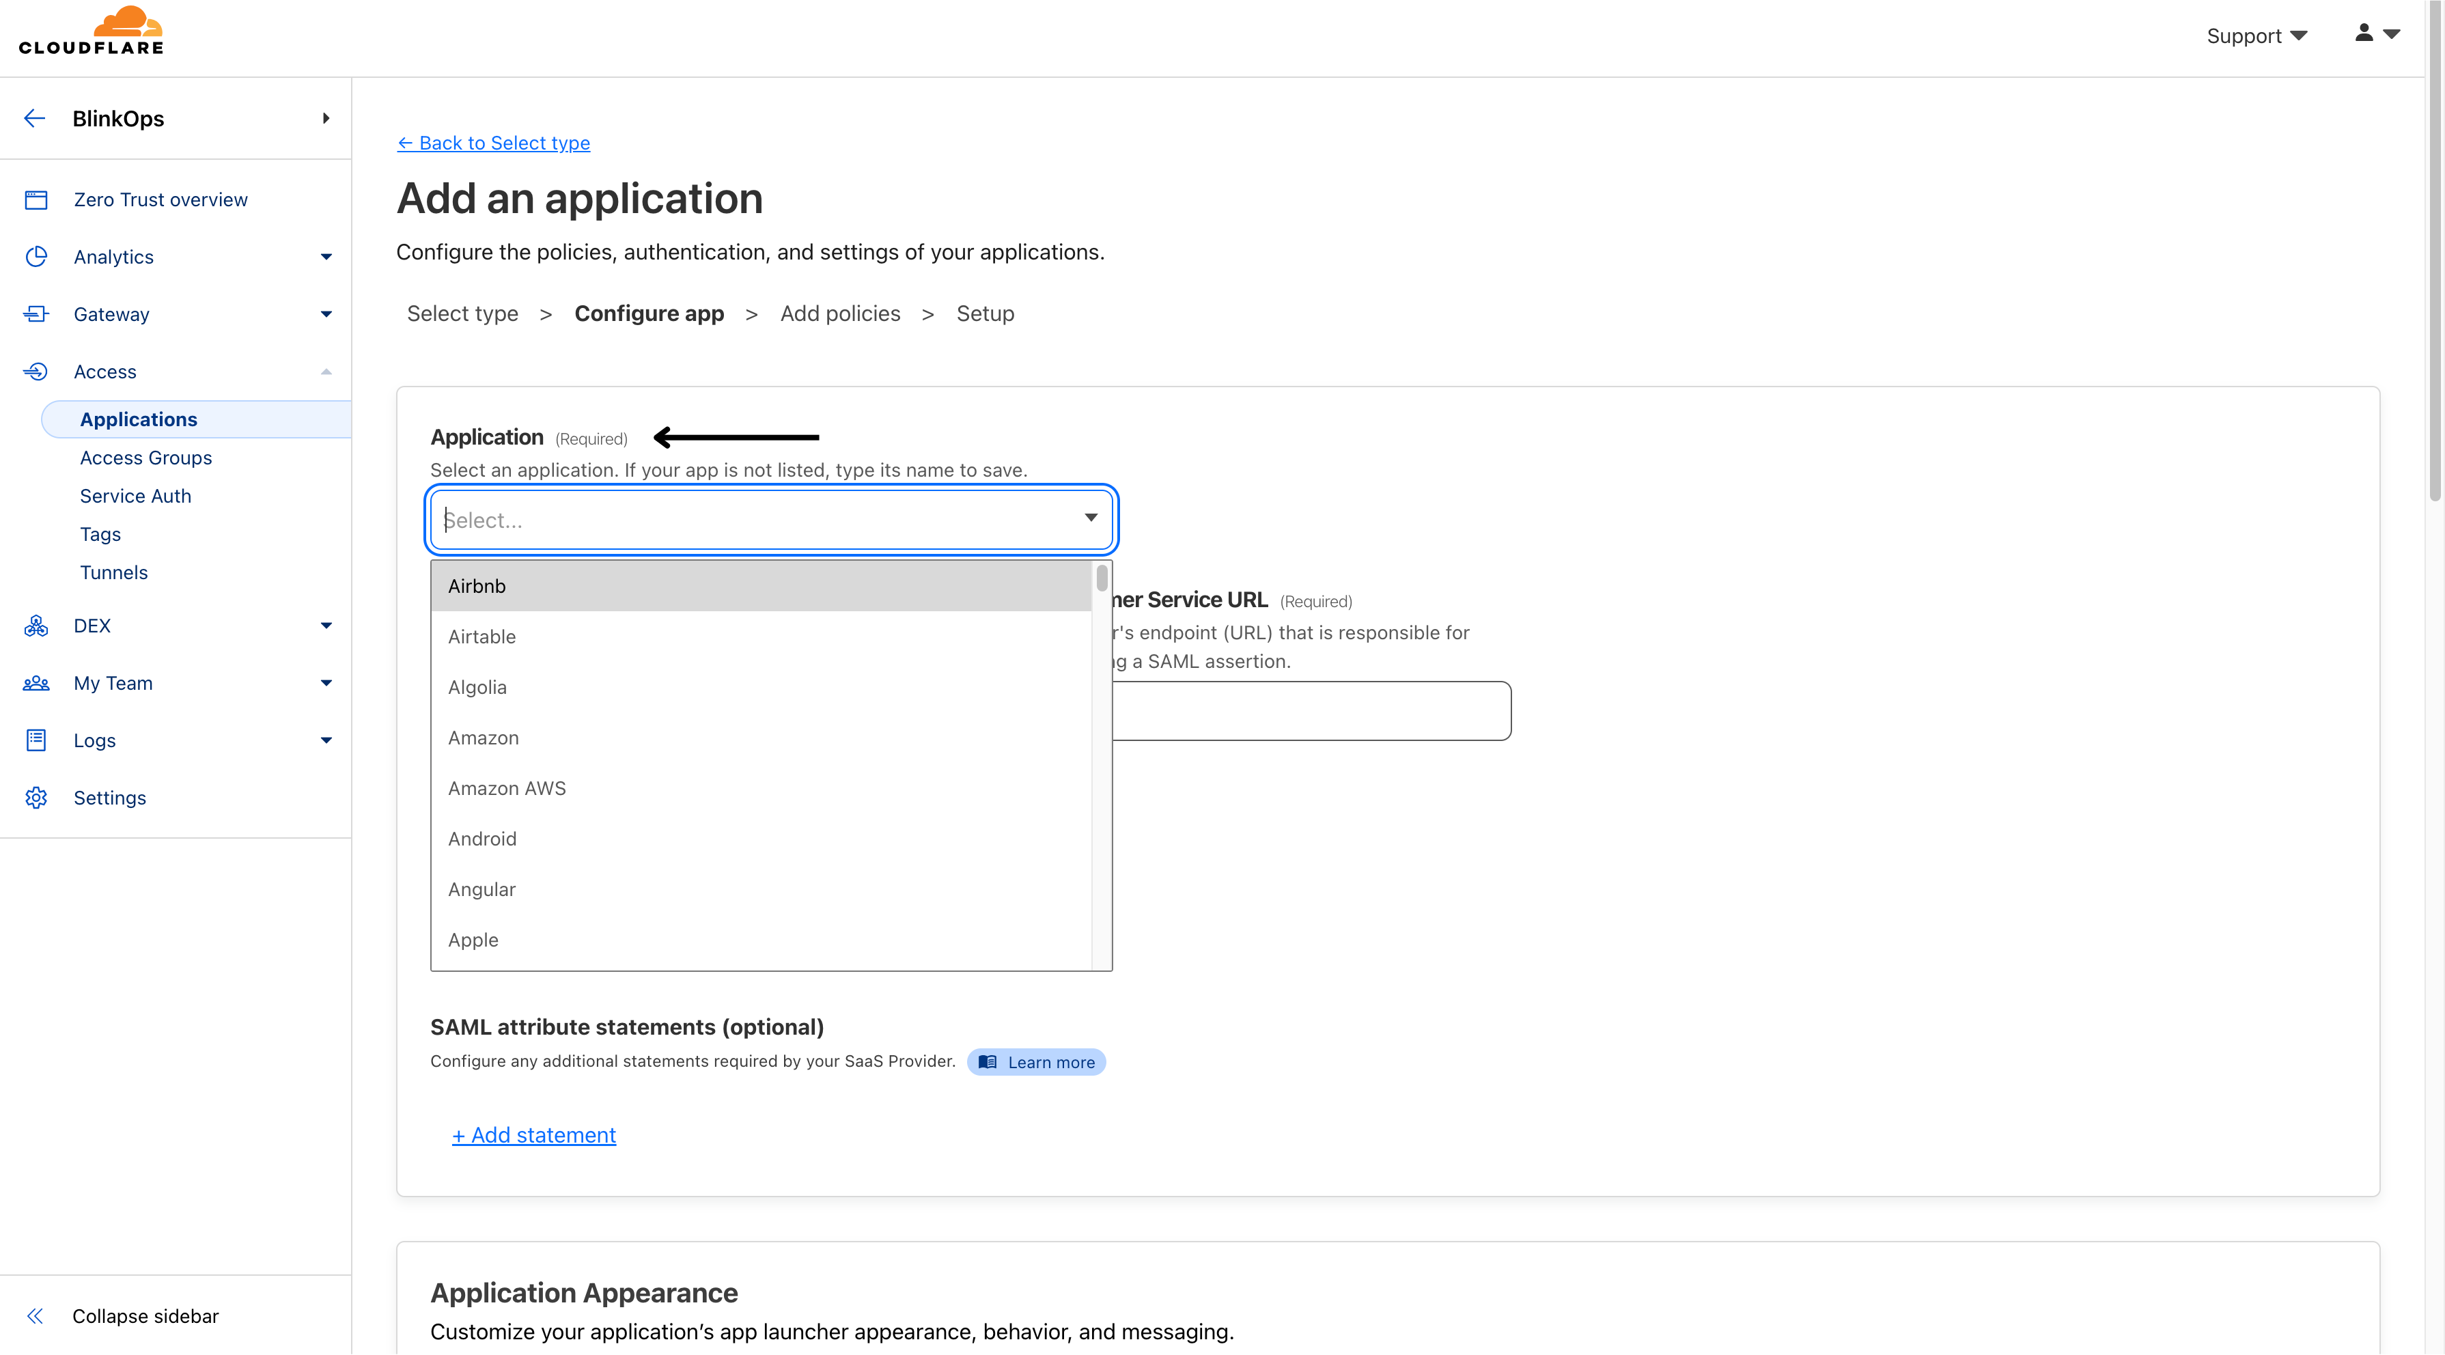Toggle the Application select dropdown arrow
The image size is (2445, 1355).
click(1091, 518)
